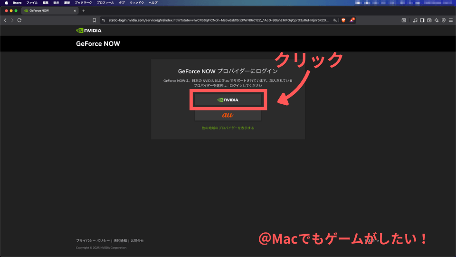
Task: Toggle the browser sidebar panel icon
Action: coord(422,20)
